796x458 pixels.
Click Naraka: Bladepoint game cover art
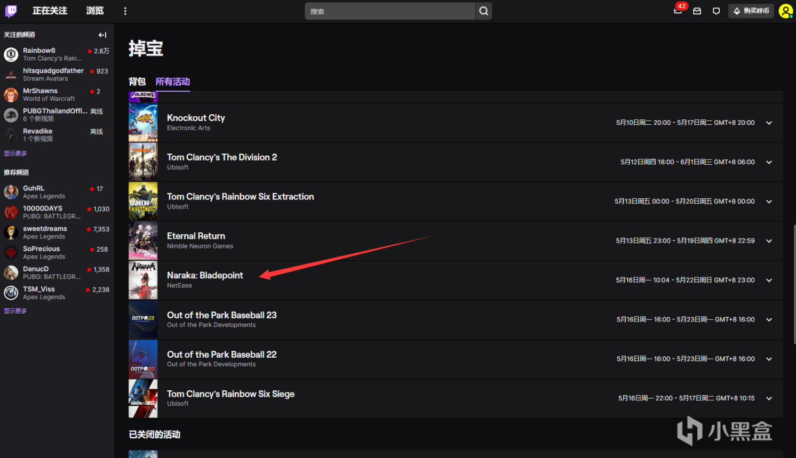(x=143, y=280)
